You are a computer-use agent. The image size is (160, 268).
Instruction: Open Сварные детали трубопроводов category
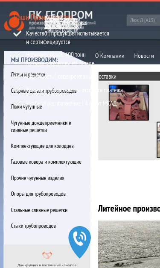pos(44,91)
